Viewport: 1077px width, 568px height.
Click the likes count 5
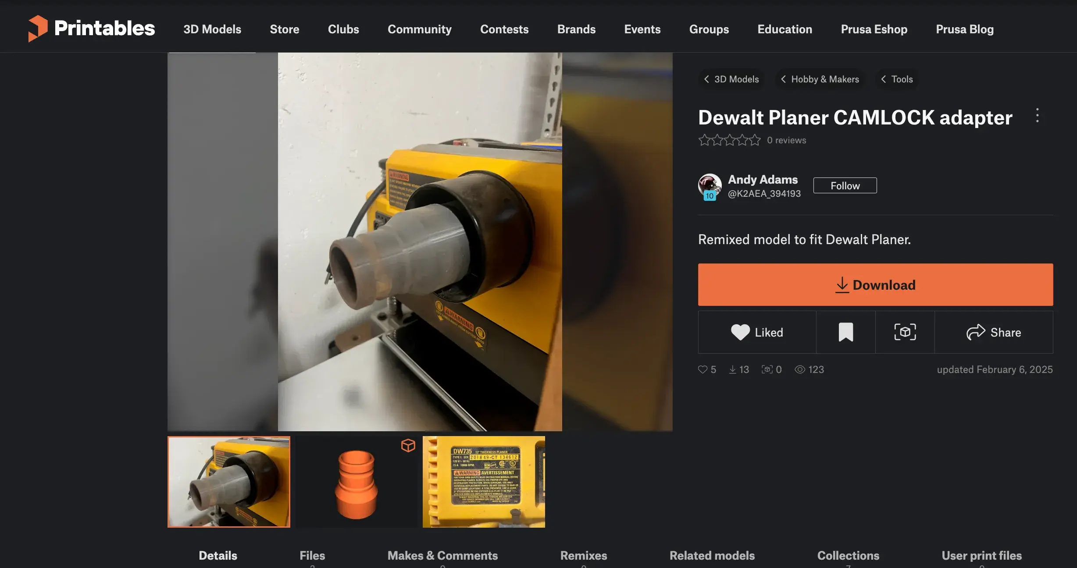coord(707,369)
